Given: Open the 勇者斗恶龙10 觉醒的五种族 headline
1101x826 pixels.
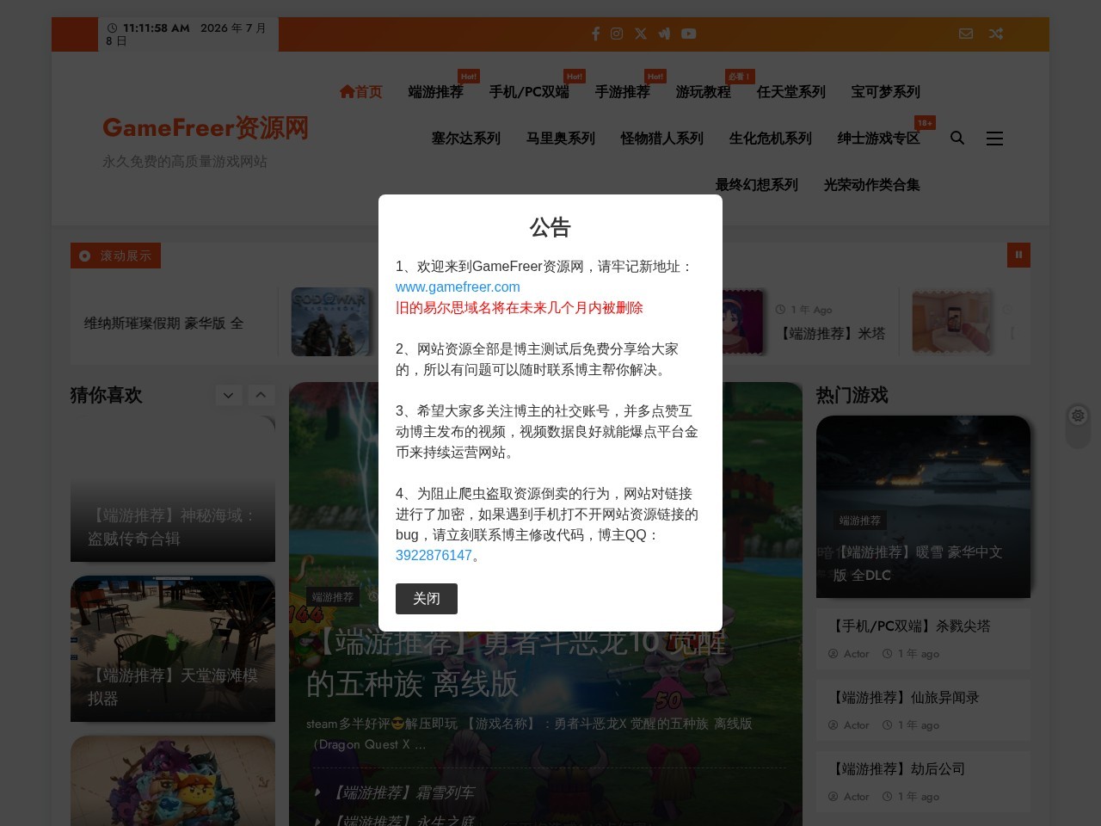Looking at the screenshot, I should click(516, 663).
